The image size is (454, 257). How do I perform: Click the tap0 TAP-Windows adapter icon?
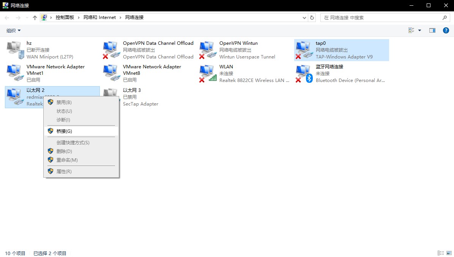pos(304,50)
